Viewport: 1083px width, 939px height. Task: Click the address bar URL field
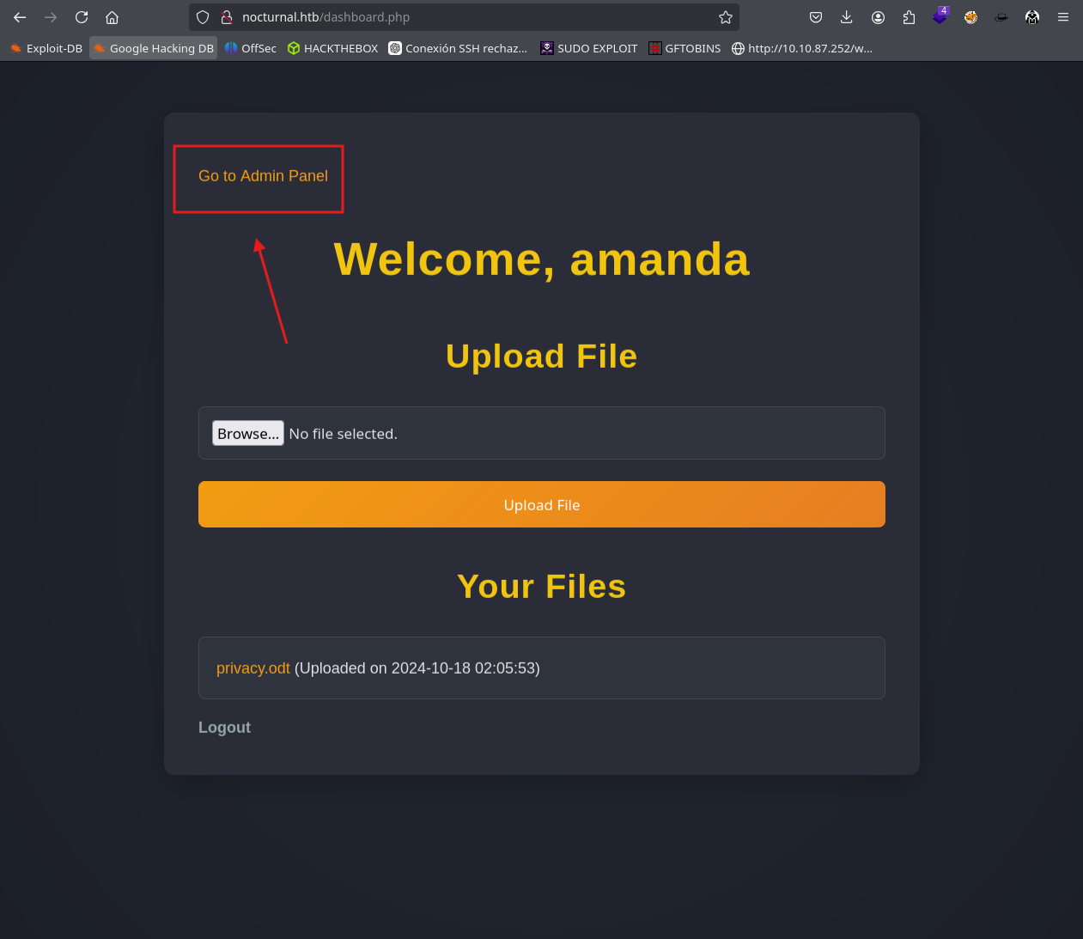point(472,17)
